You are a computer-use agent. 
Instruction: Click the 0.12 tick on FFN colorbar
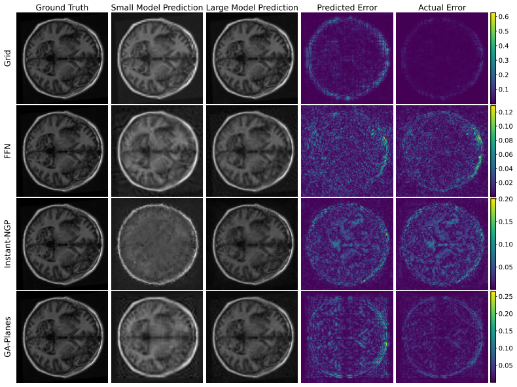pos(505,112)
